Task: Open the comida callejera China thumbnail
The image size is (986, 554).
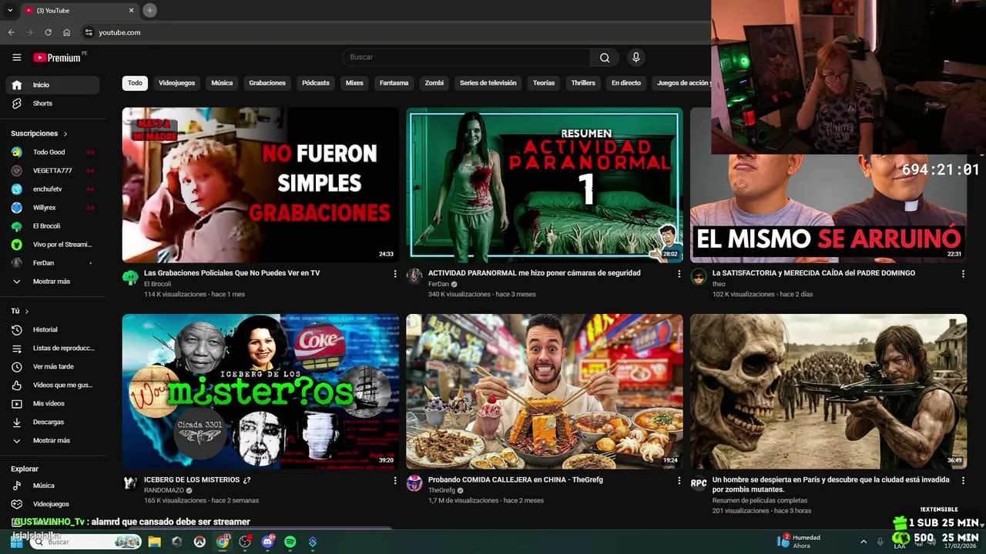Action: pos(545,392)
